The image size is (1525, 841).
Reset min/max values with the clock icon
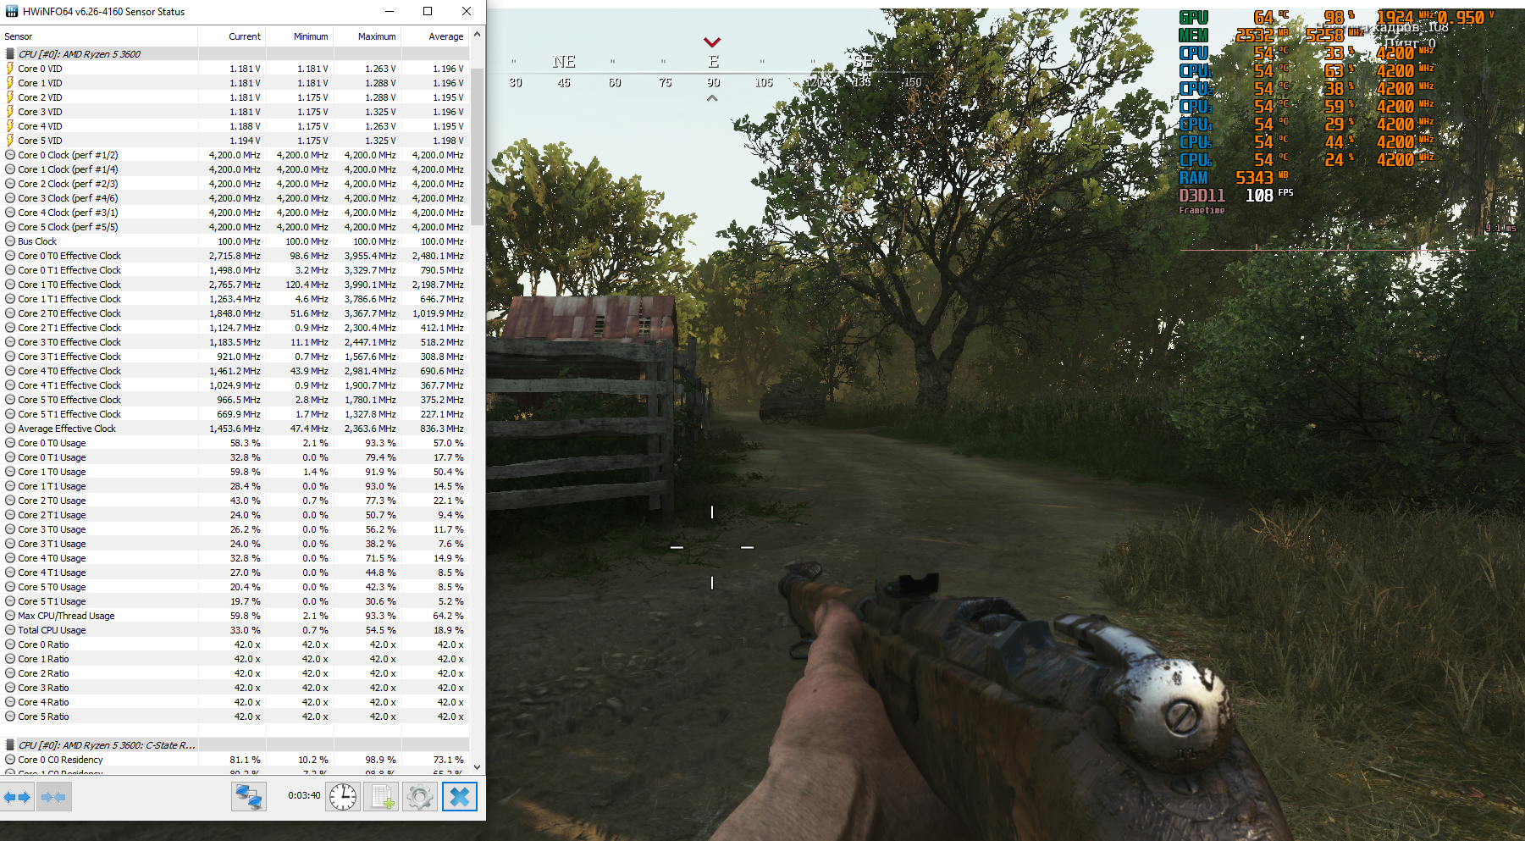[343, 797]
